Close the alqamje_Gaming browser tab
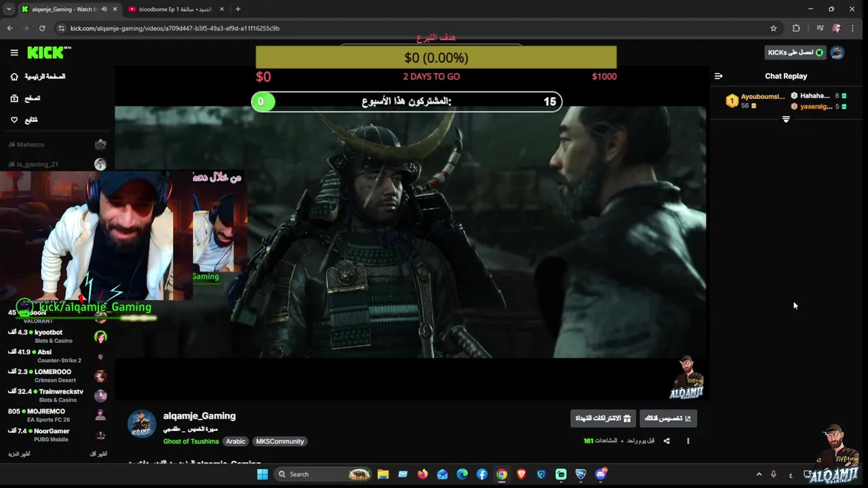868x488 pixels. [115, 9]
